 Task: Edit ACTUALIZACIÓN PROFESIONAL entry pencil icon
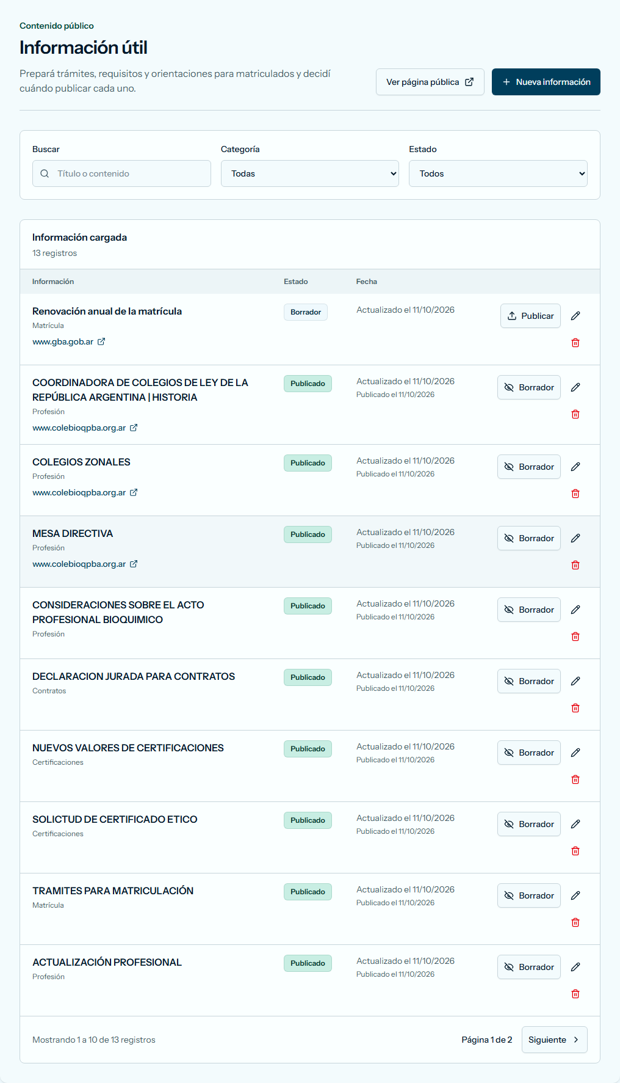[x=575, y=967]
